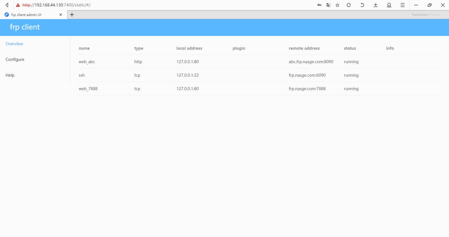Select the web_abc proxy name
This screenshot has width=449, height=237.
[x=87, y=62]
